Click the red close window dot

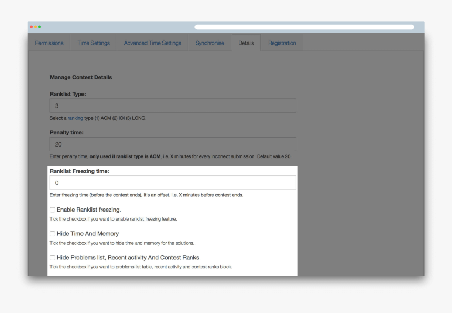click(31, 27)
